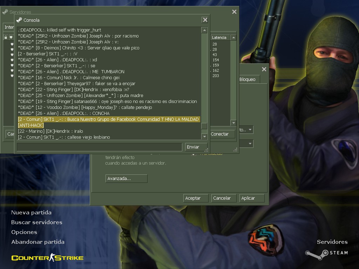Click the 'callate pendejo' console line

85,107
